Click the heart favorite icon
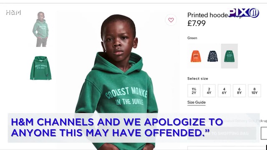The height and width of the screenshot is (150, 267). pyautogui.click(x=171, y=20)
